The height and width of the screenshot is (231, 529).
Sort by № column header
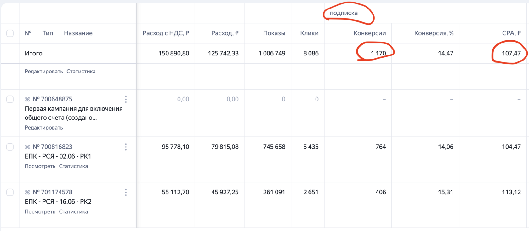click(x=28, y=33)
